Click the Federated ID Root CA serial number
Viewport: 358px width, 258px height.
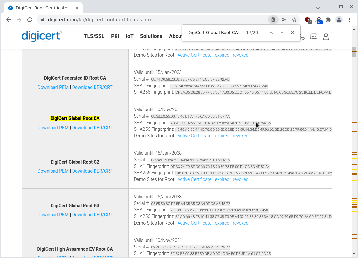[x=190, y=79]
